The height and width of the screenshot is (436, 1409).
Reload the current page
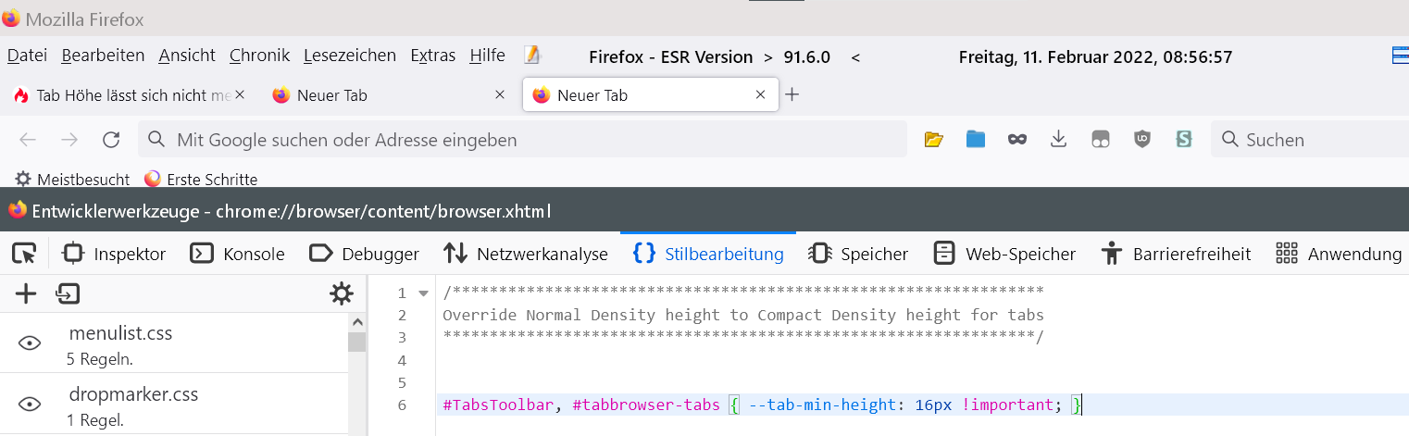(x=111, y=140)
